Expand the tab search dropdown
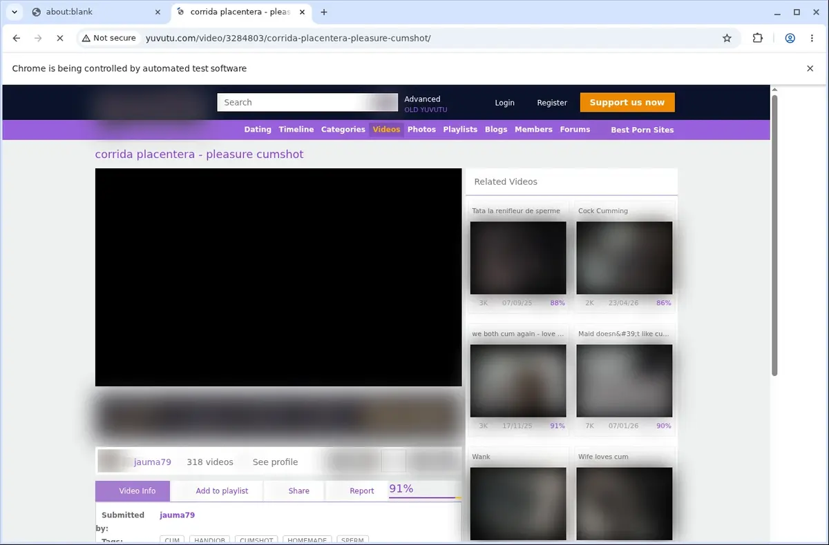The image size is (829, 545). 14,12
